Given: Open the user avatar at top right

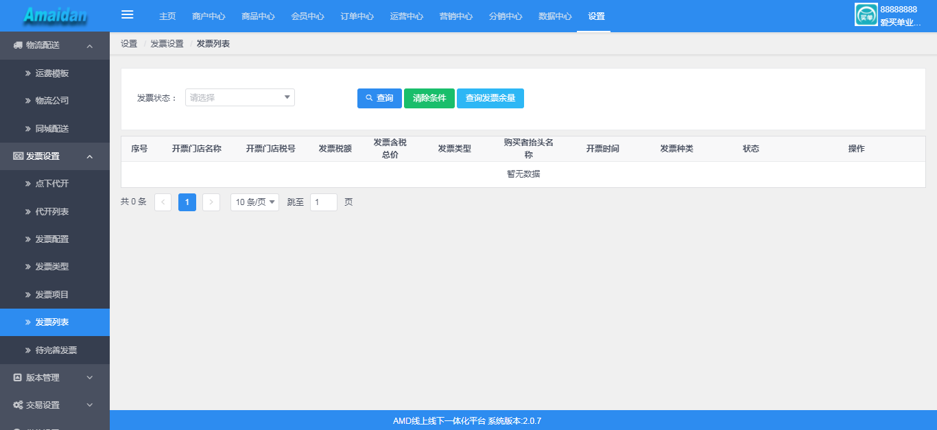Looking at the screenshot, I should [x=866, y=14].
